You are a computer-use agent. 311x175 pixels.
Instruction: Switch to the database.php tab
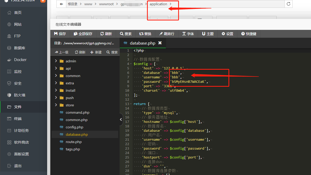coord(143,43)
